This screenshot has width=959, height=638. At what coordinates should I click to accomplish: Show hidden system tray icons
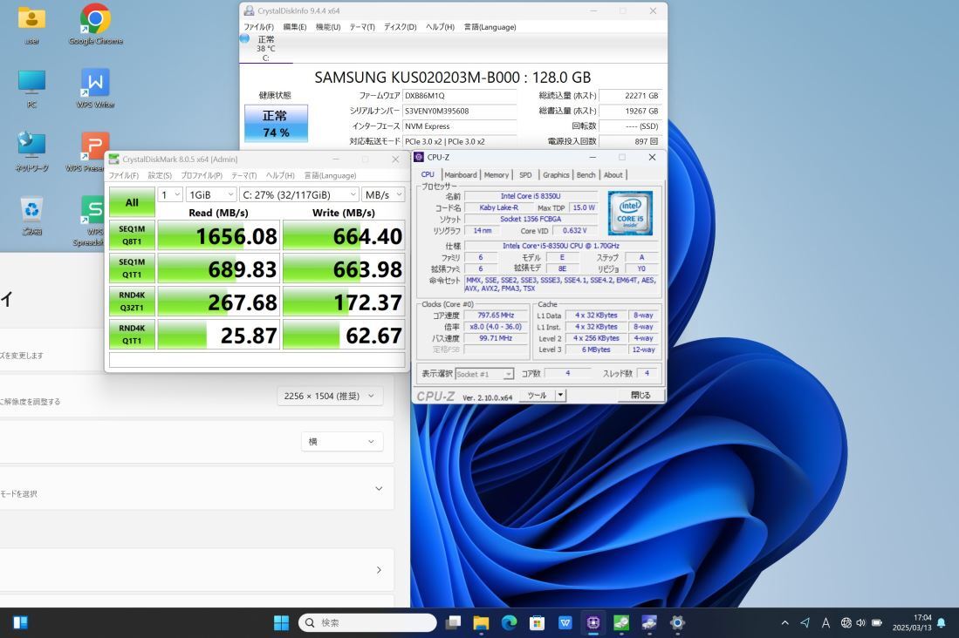tap(784, 622)
